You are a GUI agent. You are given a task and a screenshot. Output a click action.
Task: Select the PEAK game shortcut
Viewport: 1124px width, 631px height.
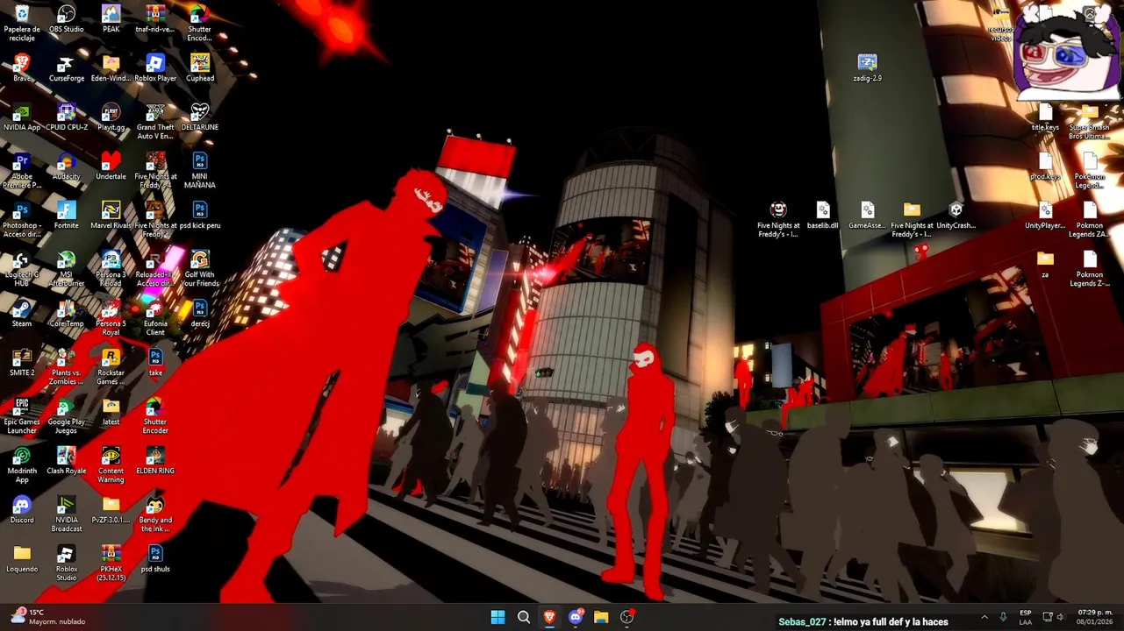point(111,18)
